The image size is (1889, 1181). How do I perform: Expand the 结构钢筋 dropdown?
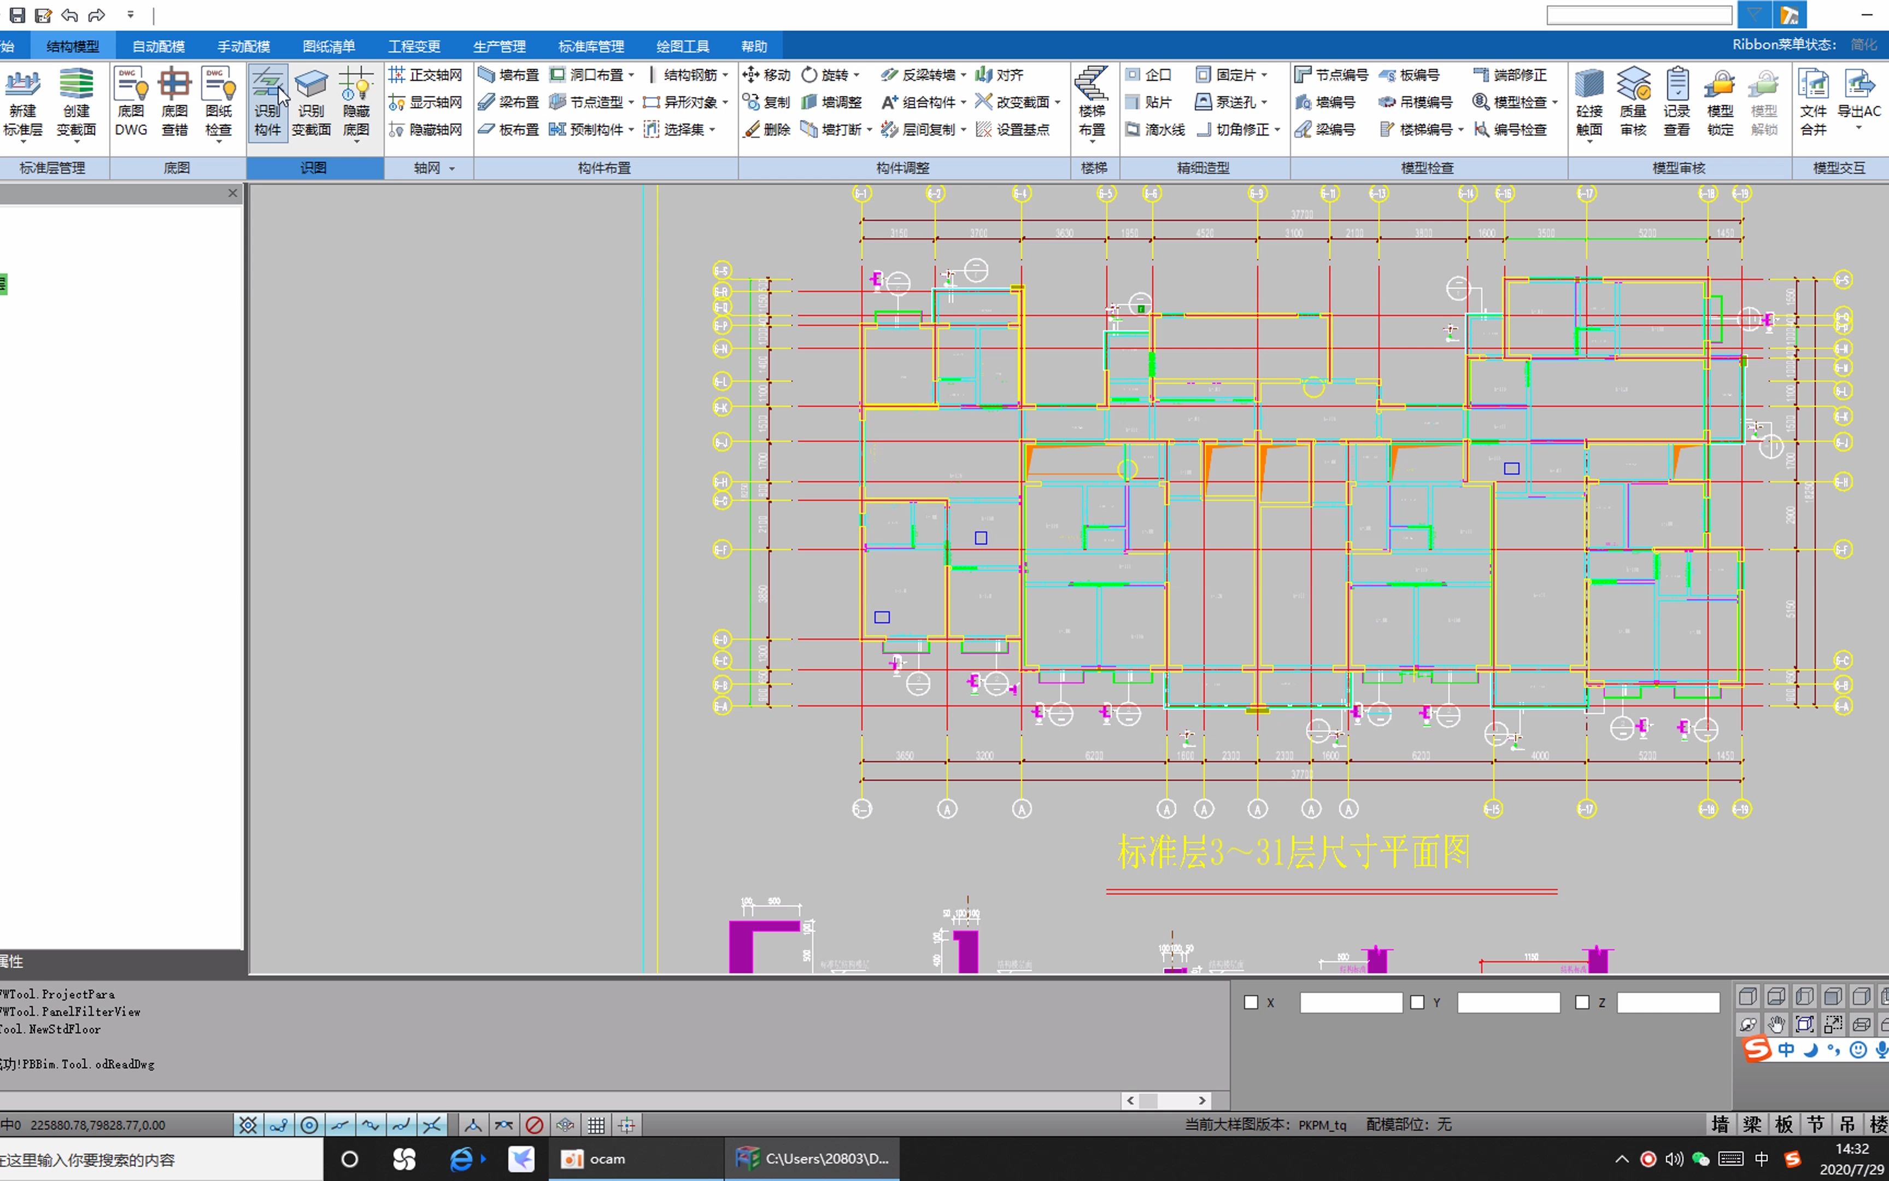pos(725,75)
